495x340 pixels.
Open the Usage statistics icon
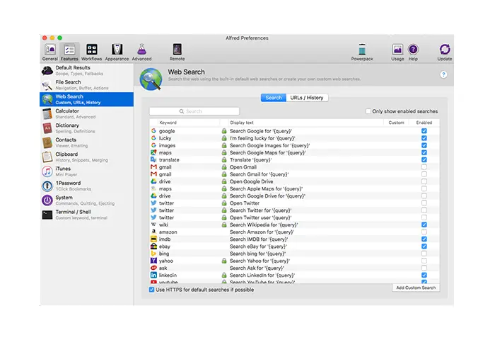[397, 51]
